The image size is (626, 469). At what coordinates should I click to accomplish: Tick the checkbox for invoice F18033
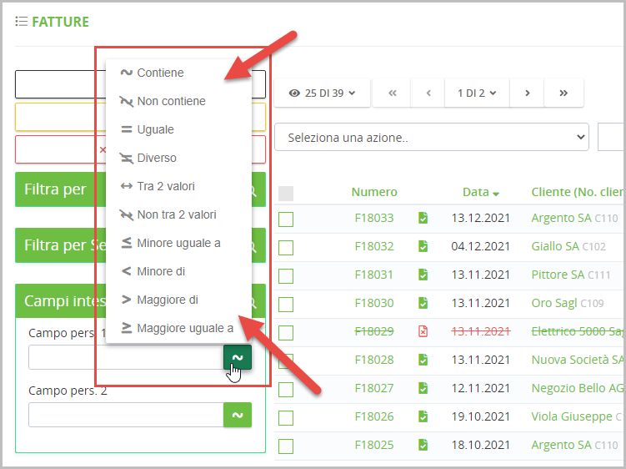[286, 219]
